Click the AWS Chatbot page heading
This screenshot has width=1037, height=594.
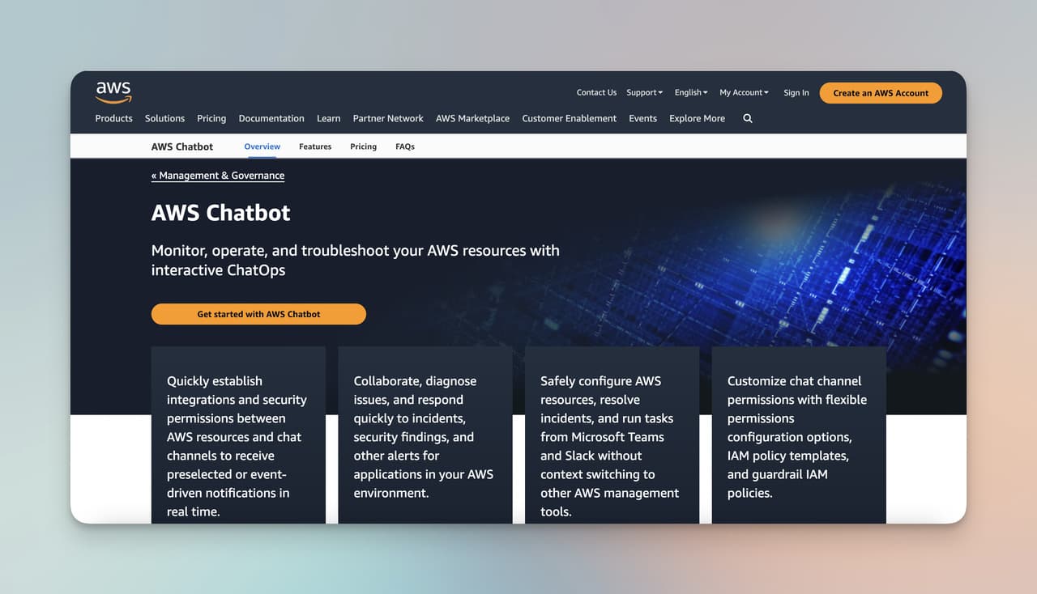pyautogui.click(x=220, y=213)
